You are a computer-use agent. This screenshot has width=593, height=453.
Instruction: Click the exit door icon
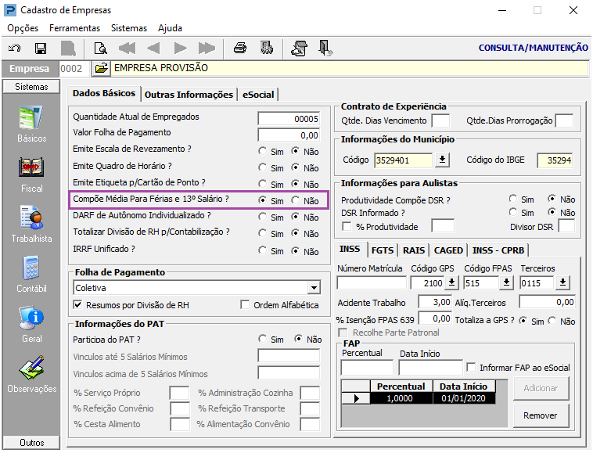[x=325, y=49]
